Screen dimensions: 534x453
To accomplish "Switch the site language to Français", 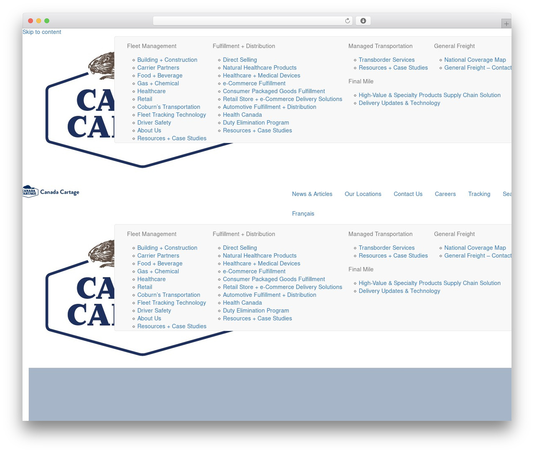I will [303, 214].
